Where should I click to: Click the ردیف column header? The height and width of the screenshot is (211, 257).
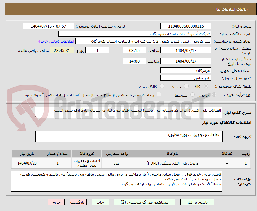click(x=246, y=154)
